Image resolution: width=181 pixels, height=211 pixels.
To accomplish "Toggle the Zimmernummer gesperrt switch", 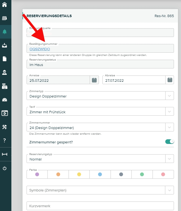I will 169,141.
